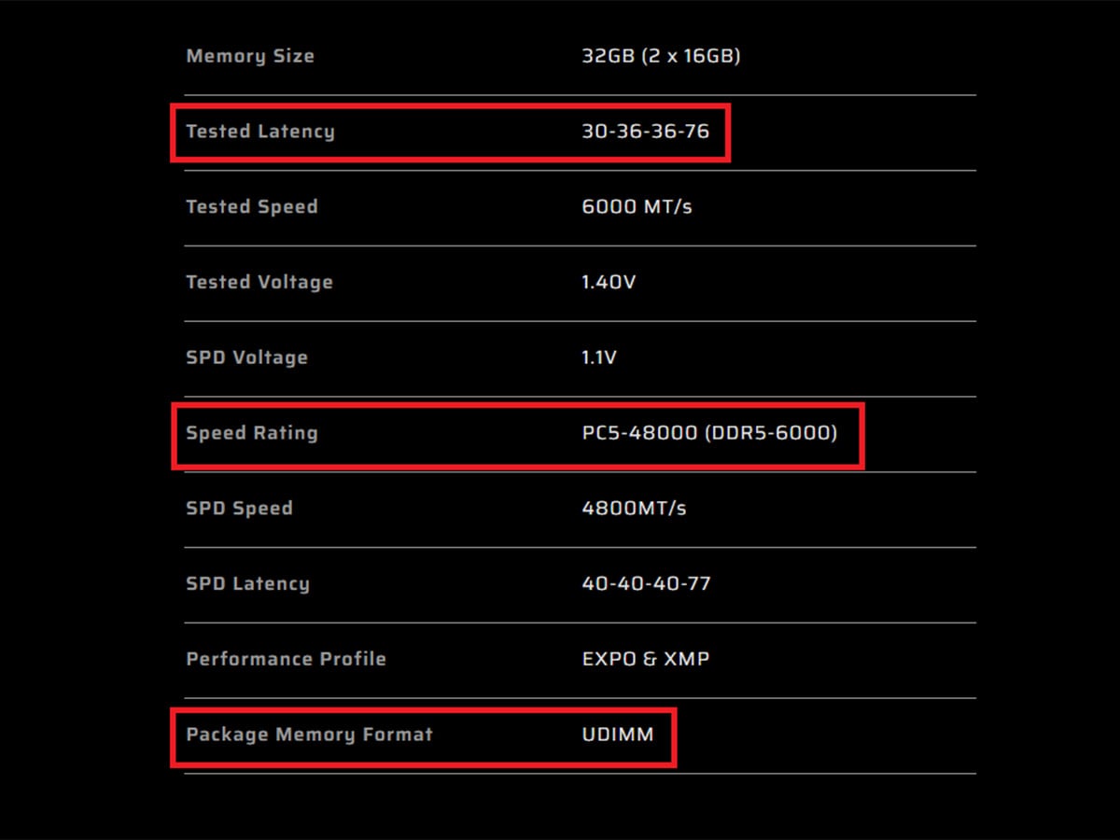Screen dimensions: 1120x840
Task: Click the 1.40V value
Action: click(x=609, y=282)
